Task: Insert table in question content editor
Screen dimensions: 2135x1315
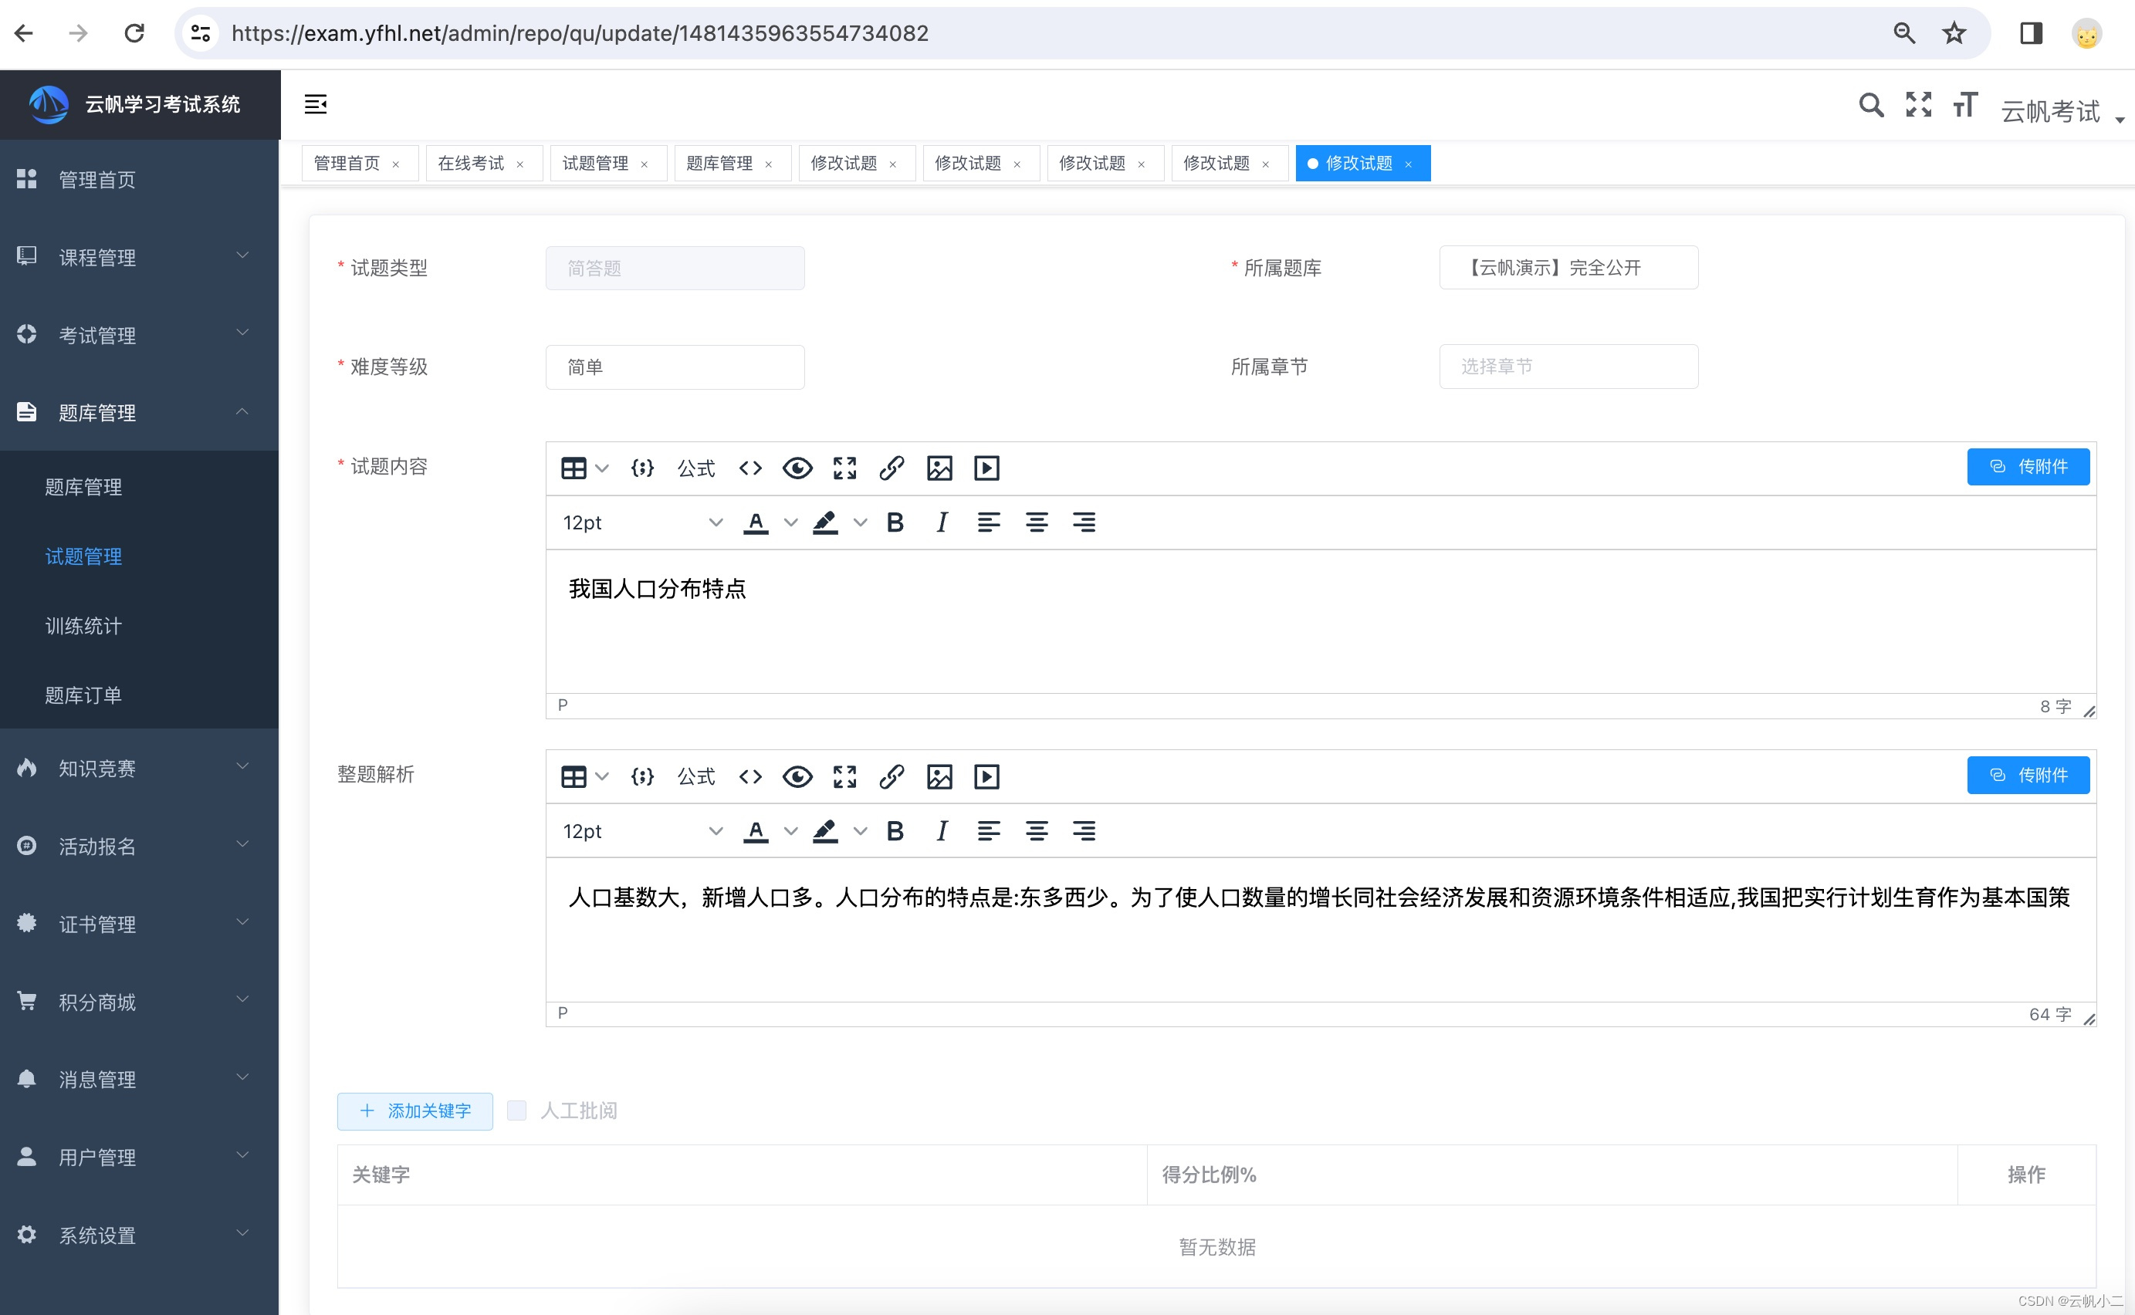Action: [574, 468]
